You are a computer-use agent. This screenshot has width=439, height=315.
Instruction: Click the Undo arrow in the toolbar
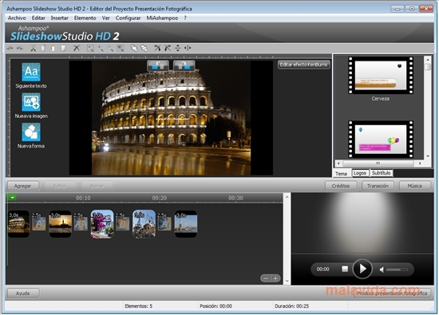10,48
